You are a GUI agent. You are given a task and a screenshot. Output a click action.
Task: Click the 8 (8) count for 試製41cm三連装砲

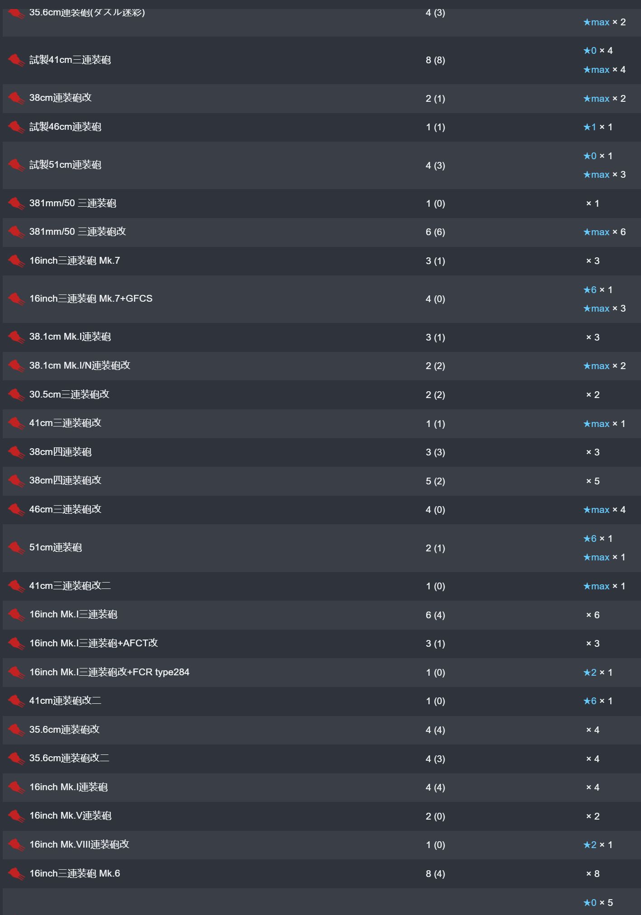pyautogui.click(x=435, y=60)
